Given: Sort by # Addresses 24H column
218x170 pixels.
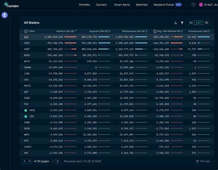Looking at the screenshot, I should click(199, 31).
